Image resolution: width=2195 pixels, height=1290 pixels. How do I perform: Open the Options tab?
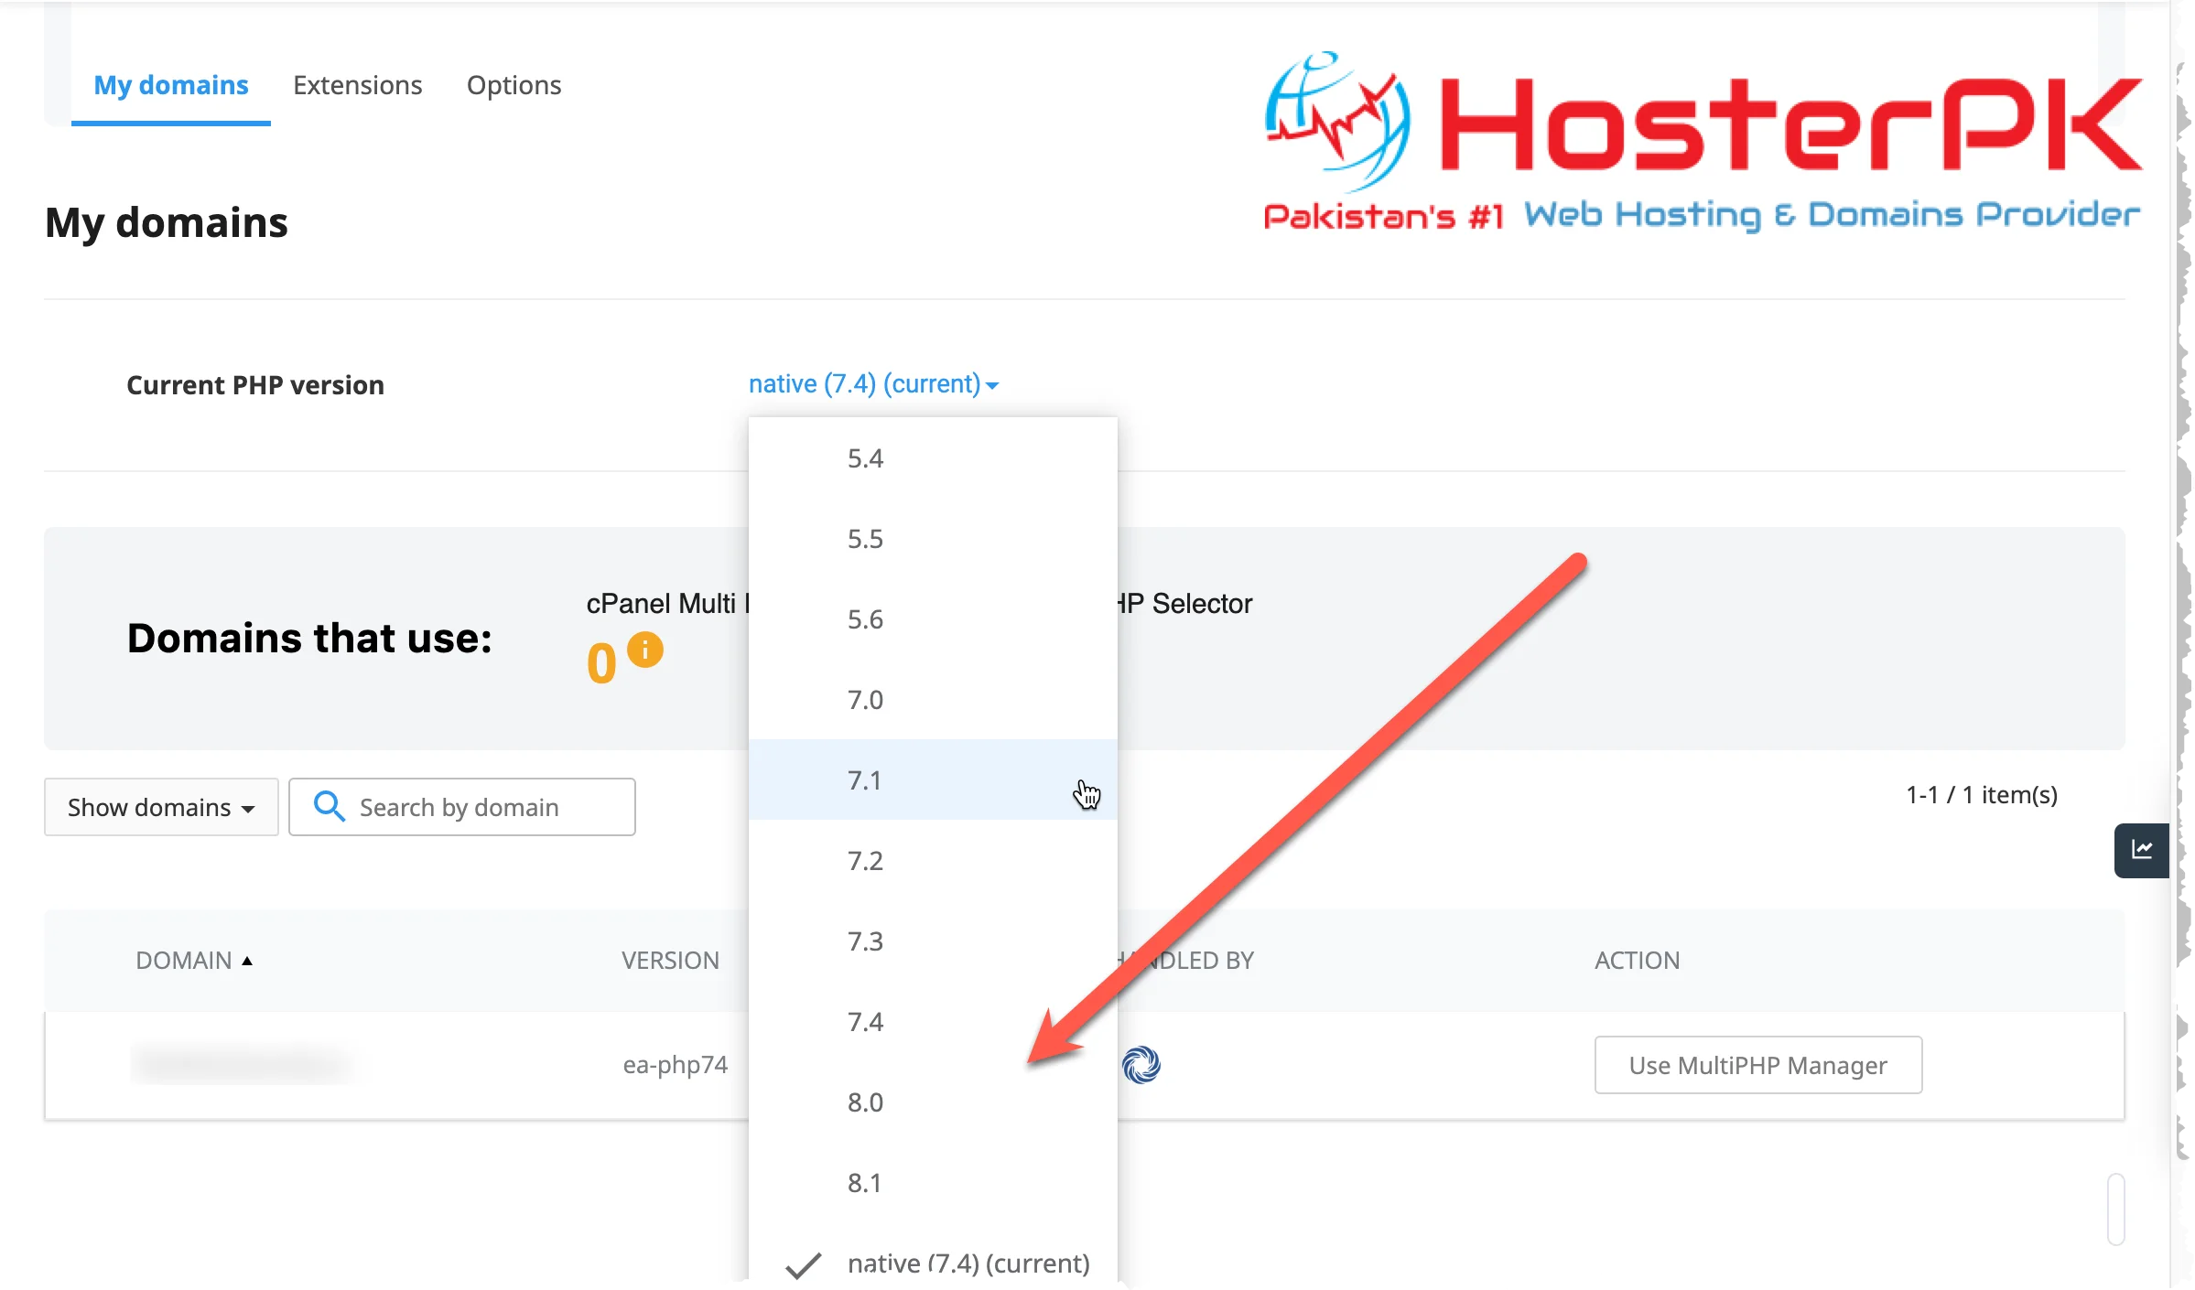tap(514, 84)
